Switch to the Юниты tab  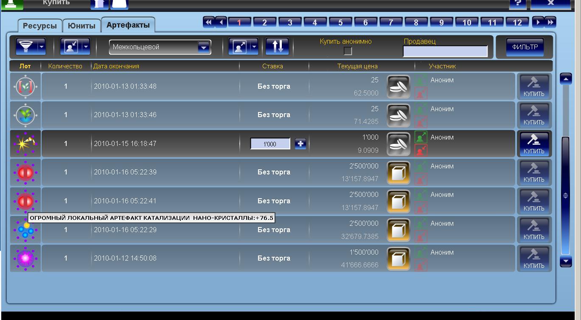(x=81, y=26)
